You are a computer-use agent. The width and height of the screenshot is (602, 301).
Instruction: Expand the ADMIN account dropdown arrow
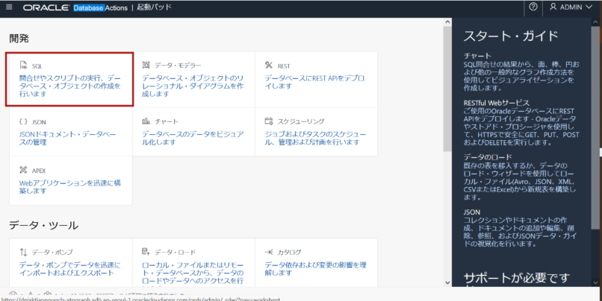(589, 7)
